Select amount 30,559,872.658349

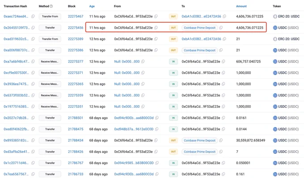250,140
